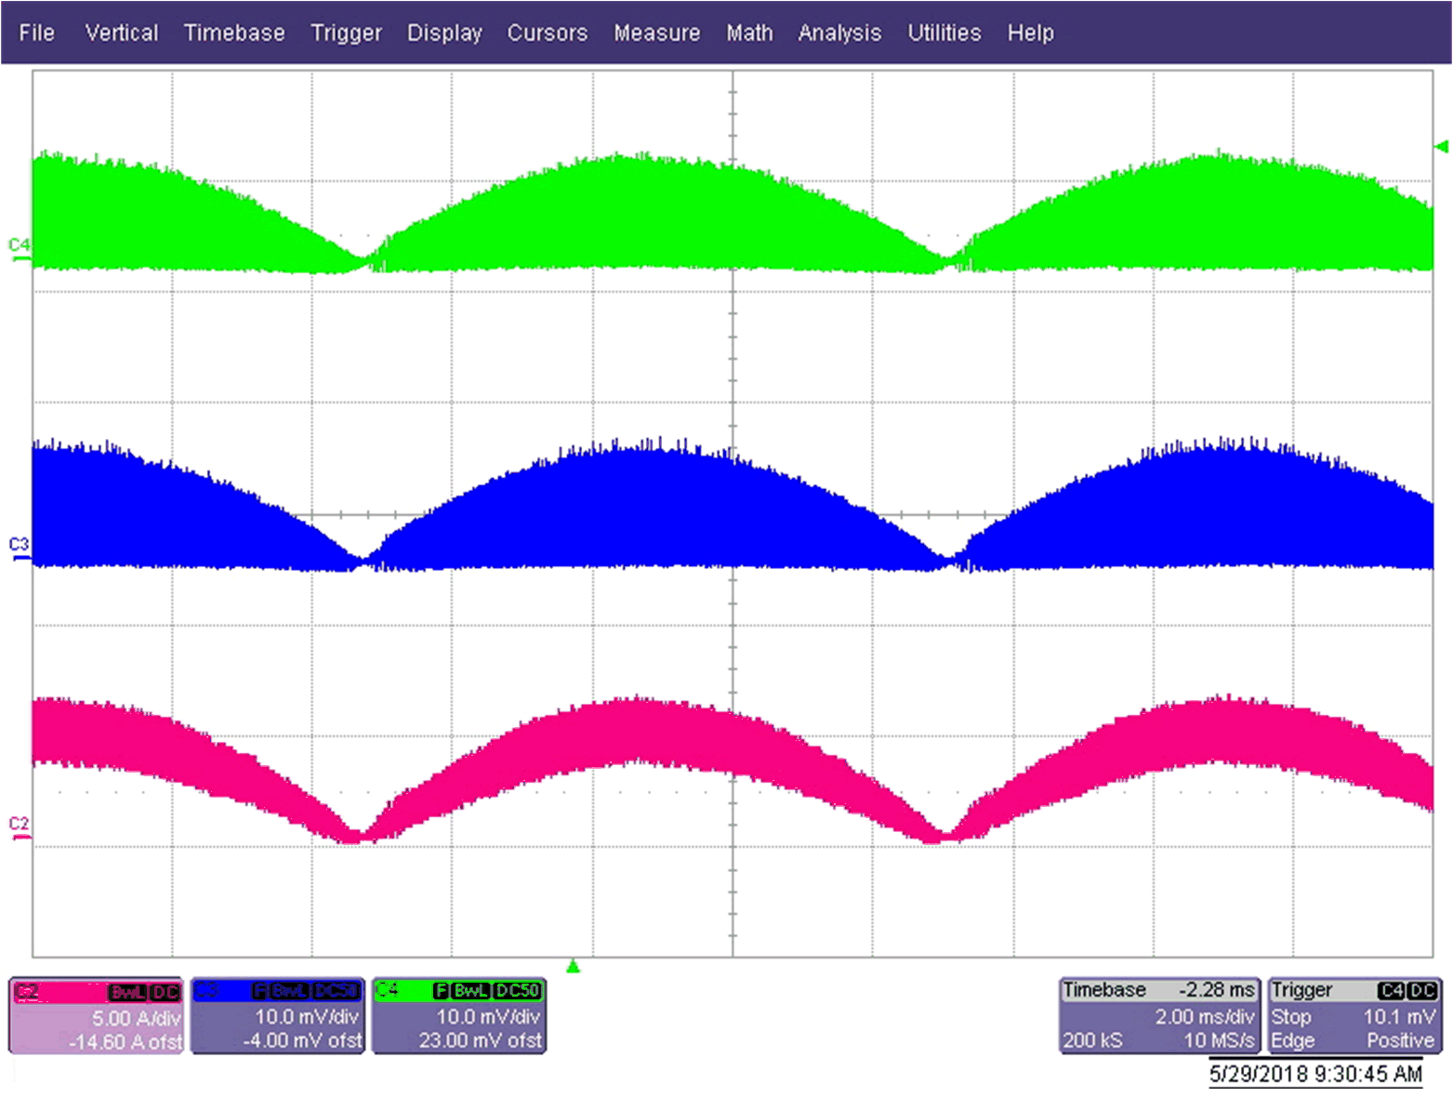
Task: Click the trigger position arrow below the grid
Action: pyautogui.click(x=574, y=967)
